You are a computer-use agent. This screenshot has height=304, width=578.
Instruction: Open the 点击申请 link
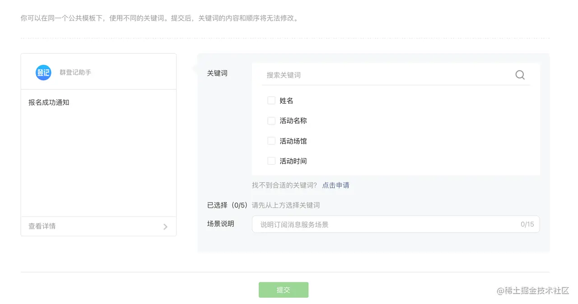(336, 185)
